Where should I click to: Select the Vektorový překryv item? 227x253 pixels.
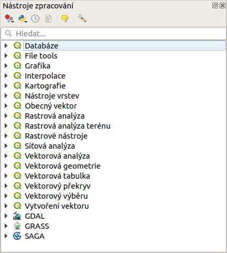point(57,186)
